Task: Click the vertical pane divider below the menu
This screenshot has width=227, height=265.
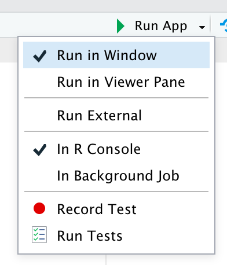Action: pos(106,260)
